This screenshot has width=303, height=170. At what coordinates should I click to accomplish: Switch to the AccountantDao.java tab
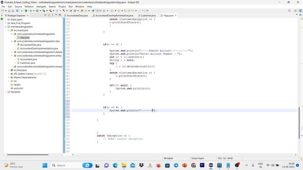(76, 16)
